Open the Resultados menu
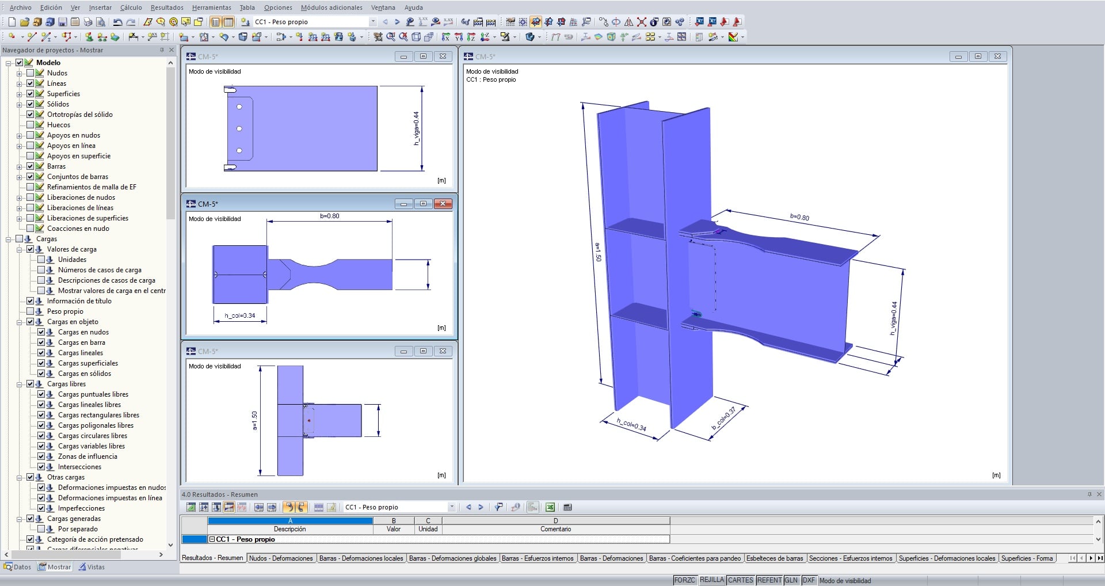The height and width of the screenshot is (586, 1105). click(167, 7)
